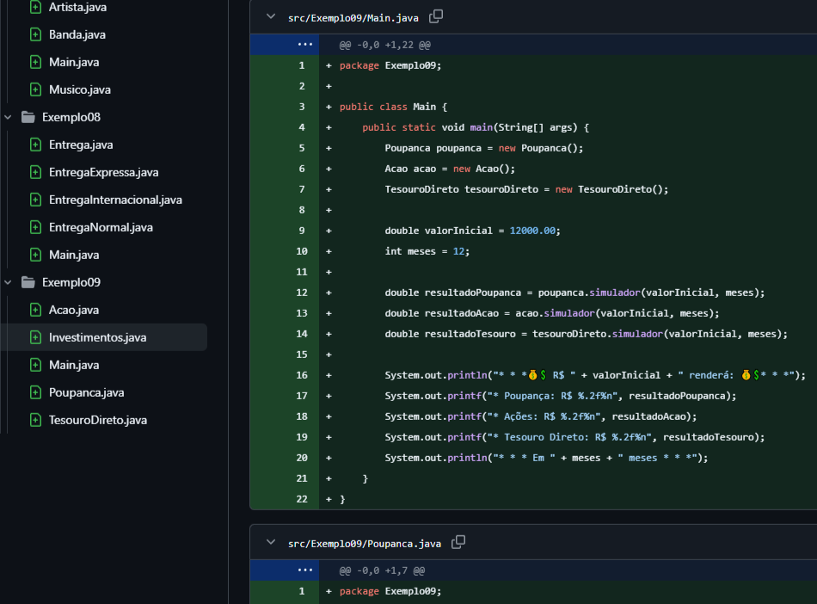The height and width of the screenshot is (604, 817).
Task: Click the '@@ -0,0 +1,7 @@' hunk header
Action: pyautogui.click(x=382, y=571)
